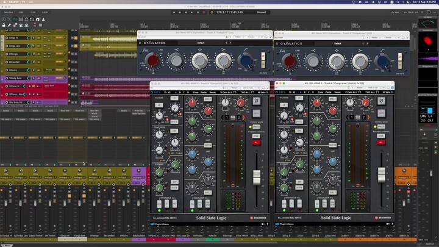Click the output fader in Conga Low SSL
Image resolution: width=439 pixels, height=247 pixels.
click(x=382, y=175)
